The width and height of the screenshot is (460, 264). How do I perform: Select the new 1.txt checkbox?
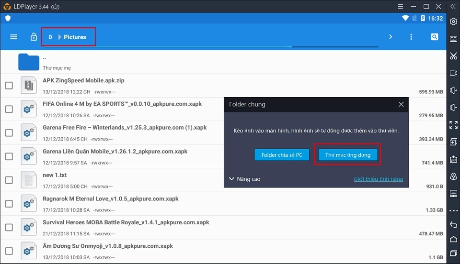click(9, 180)
